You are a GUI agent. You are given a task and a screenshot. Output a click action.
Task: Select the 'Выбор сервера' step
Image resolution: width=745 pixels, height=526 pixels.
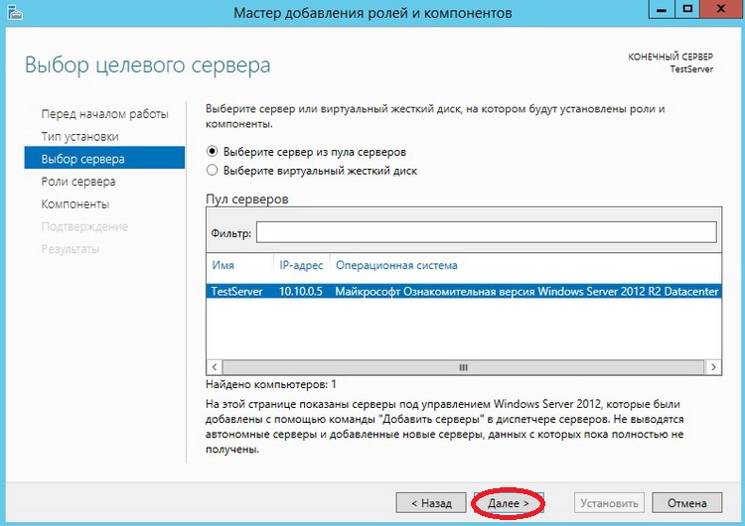[104, 158]
